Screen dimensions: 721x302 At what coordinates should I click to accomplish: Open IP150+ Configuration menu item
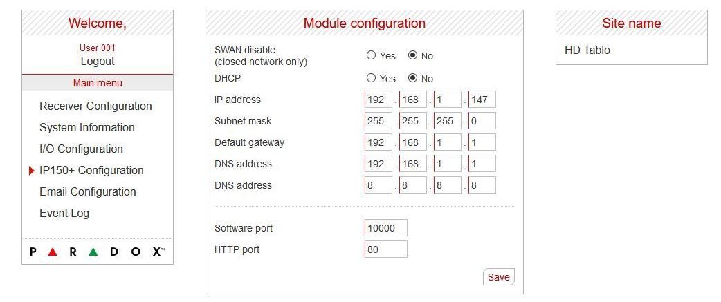[91, 171]
